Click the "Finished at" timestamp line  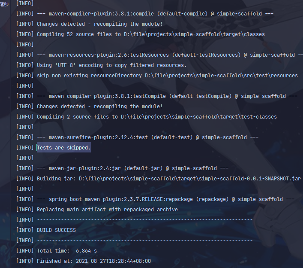click(94, 261)
